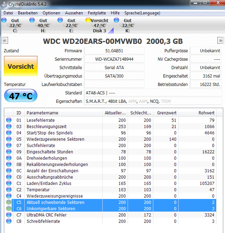Click status icon for Wiederzuweisungsereignisse
This screenshot has width=225, height=233.
pyautogui.click(x=9, y=196)
